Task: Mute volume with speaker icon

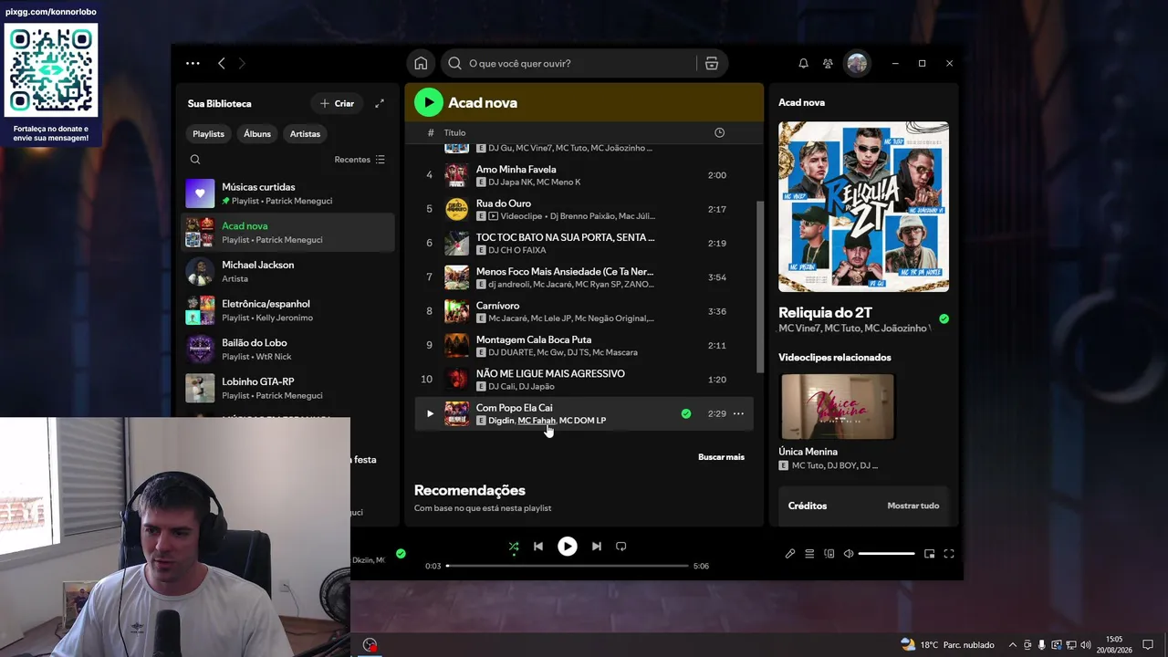Action: pyautogui.click(x=849, y=554)
